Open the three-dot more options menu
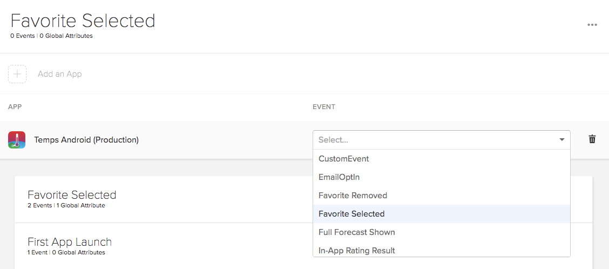This screenshot has width=609, height=269. [x=592, y=25]
